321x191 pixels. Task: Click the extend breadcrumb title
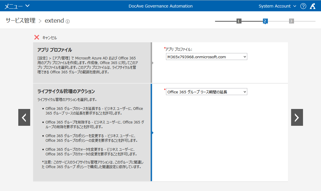[x=54, y=21]
